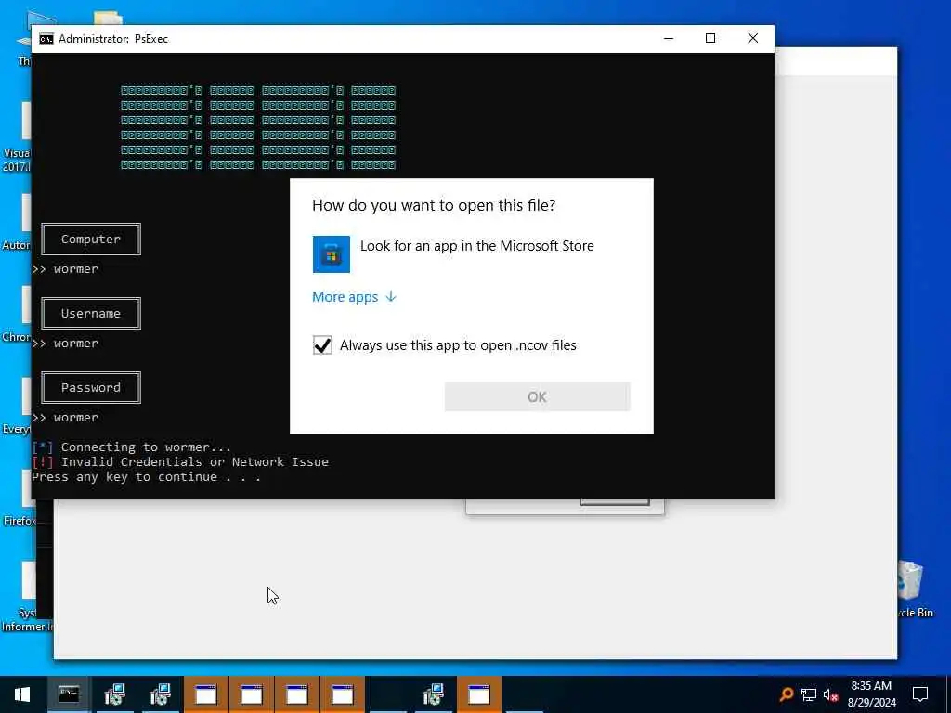The width and height of the screenshot is (951, 713).
Task: Click the Username label box in the console
Action: coord(91,314)
